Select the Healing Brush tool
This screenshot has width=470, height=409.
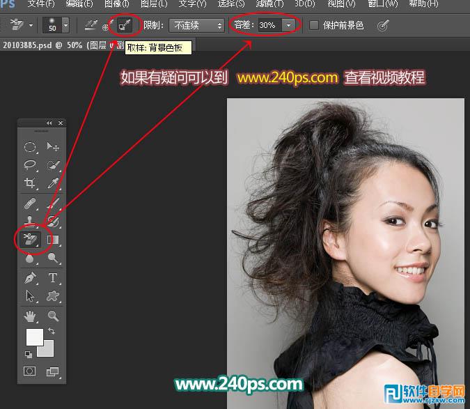click(30, 204)
